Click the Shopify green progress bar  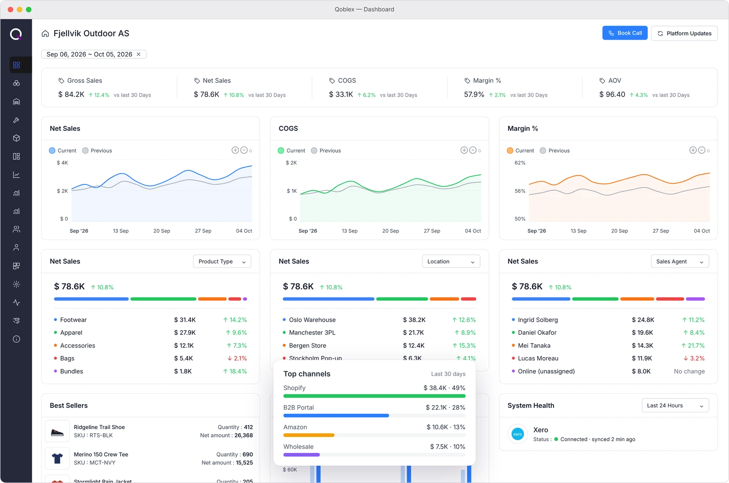[374, 396]
